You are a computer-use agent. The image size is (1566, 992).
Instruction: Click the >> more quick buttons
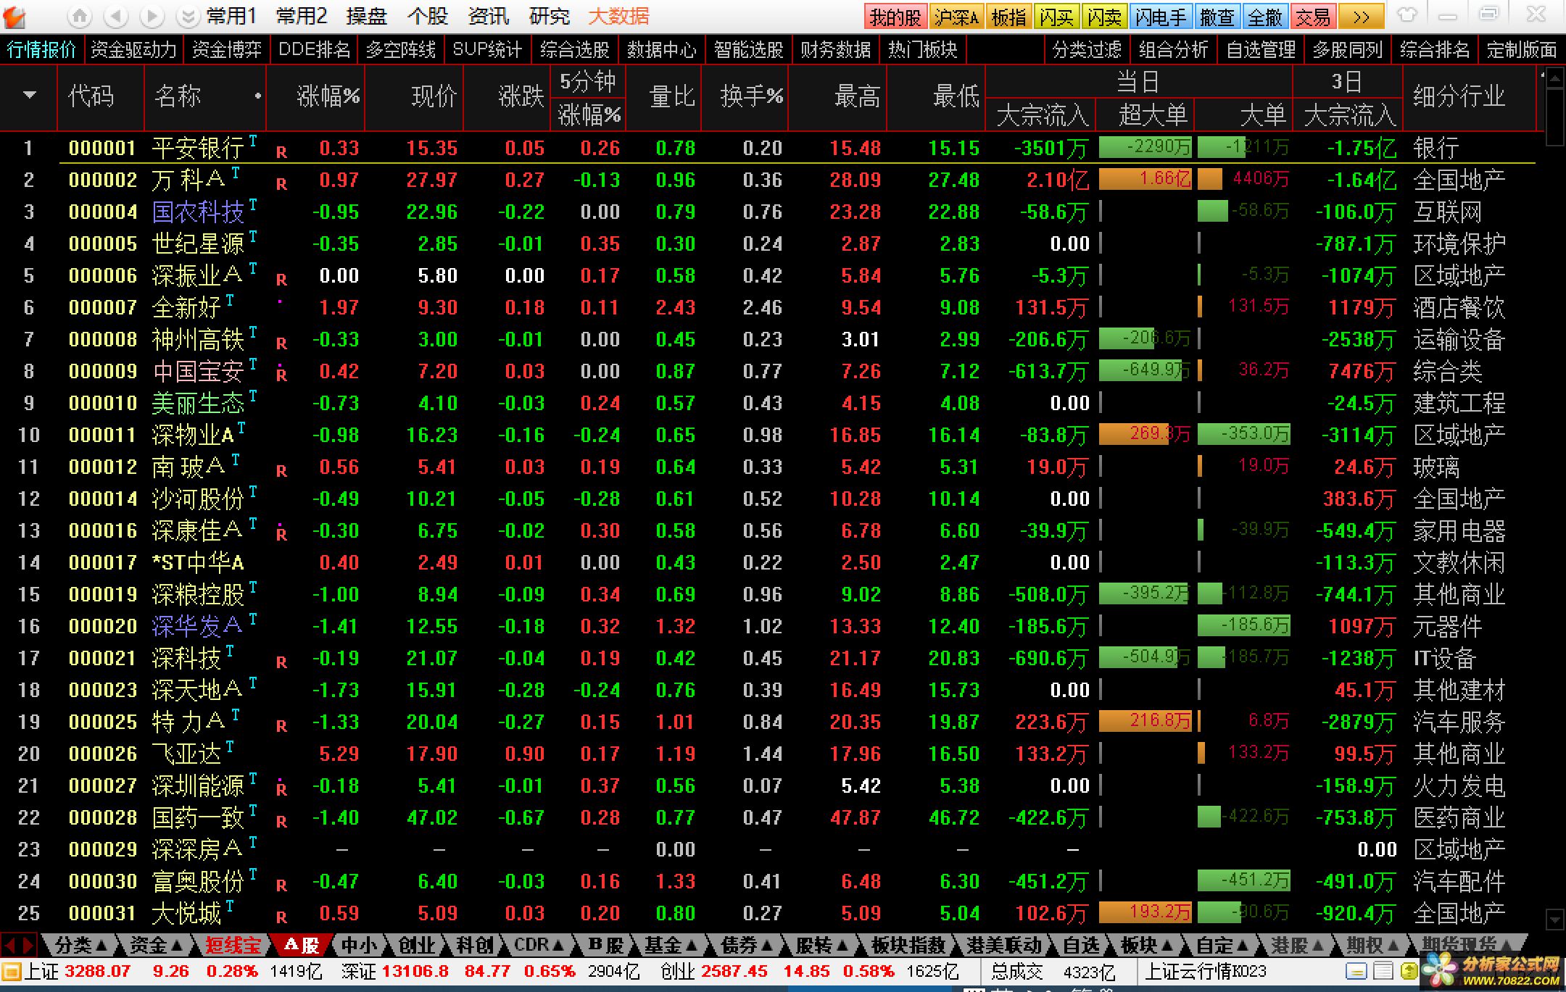tap(1362, 16)
